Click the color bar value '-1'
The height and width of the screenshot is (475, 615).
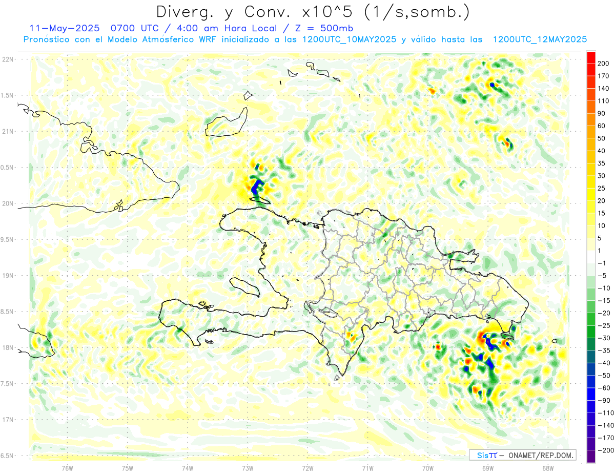[x=602, y=263]
